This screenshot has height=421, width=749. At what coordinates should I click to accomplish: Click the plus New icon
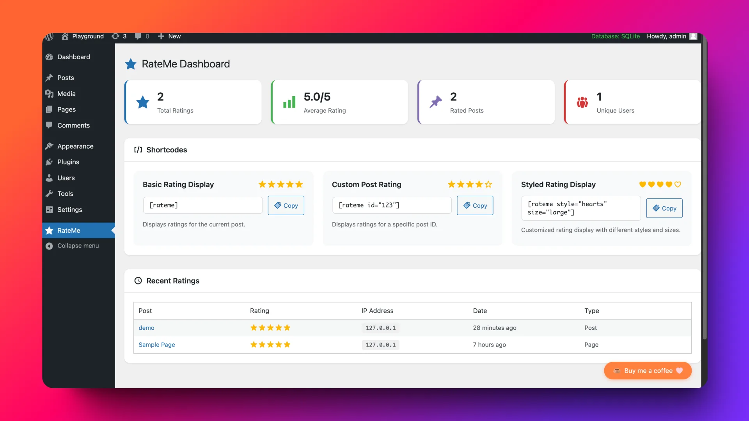pyautogui.click(x=161, y=36)
